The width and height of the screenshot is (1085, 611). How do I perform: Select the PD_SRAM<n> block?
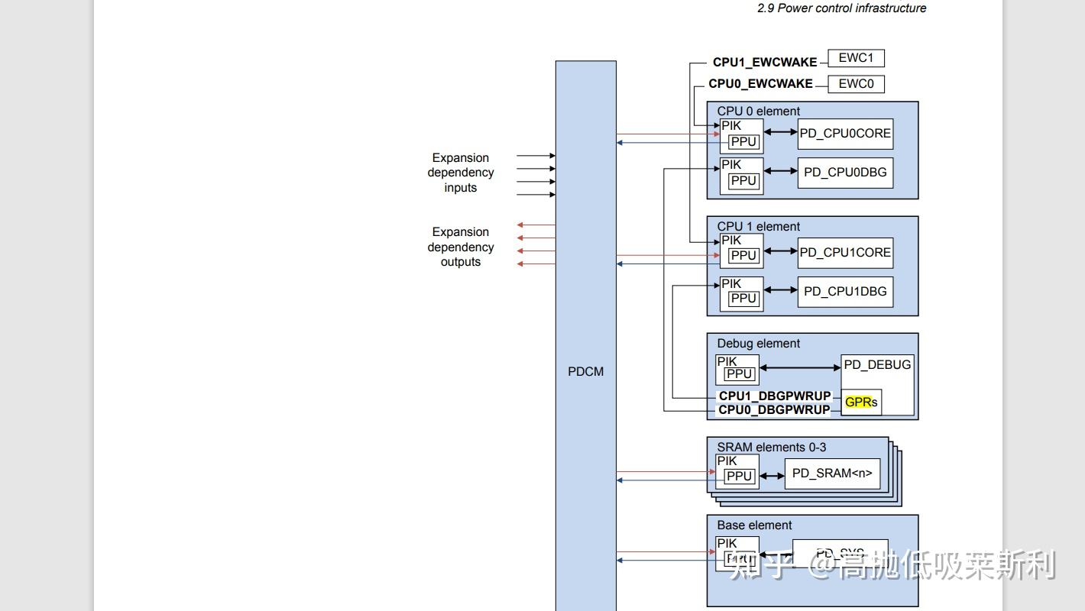click(832, 474)
